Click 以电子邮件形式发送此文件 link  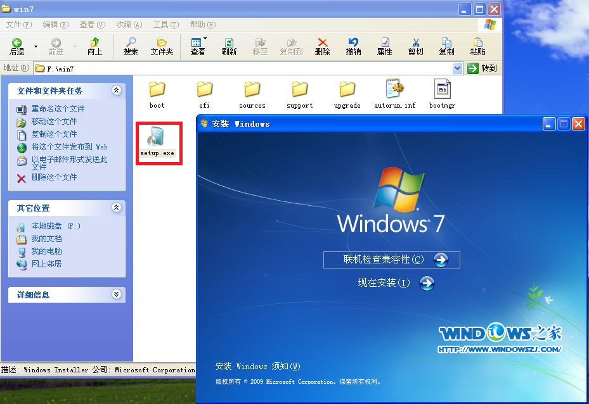point(70,163)
